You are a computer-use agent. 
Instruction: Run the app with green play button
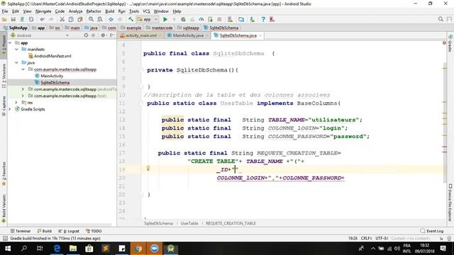165,19
